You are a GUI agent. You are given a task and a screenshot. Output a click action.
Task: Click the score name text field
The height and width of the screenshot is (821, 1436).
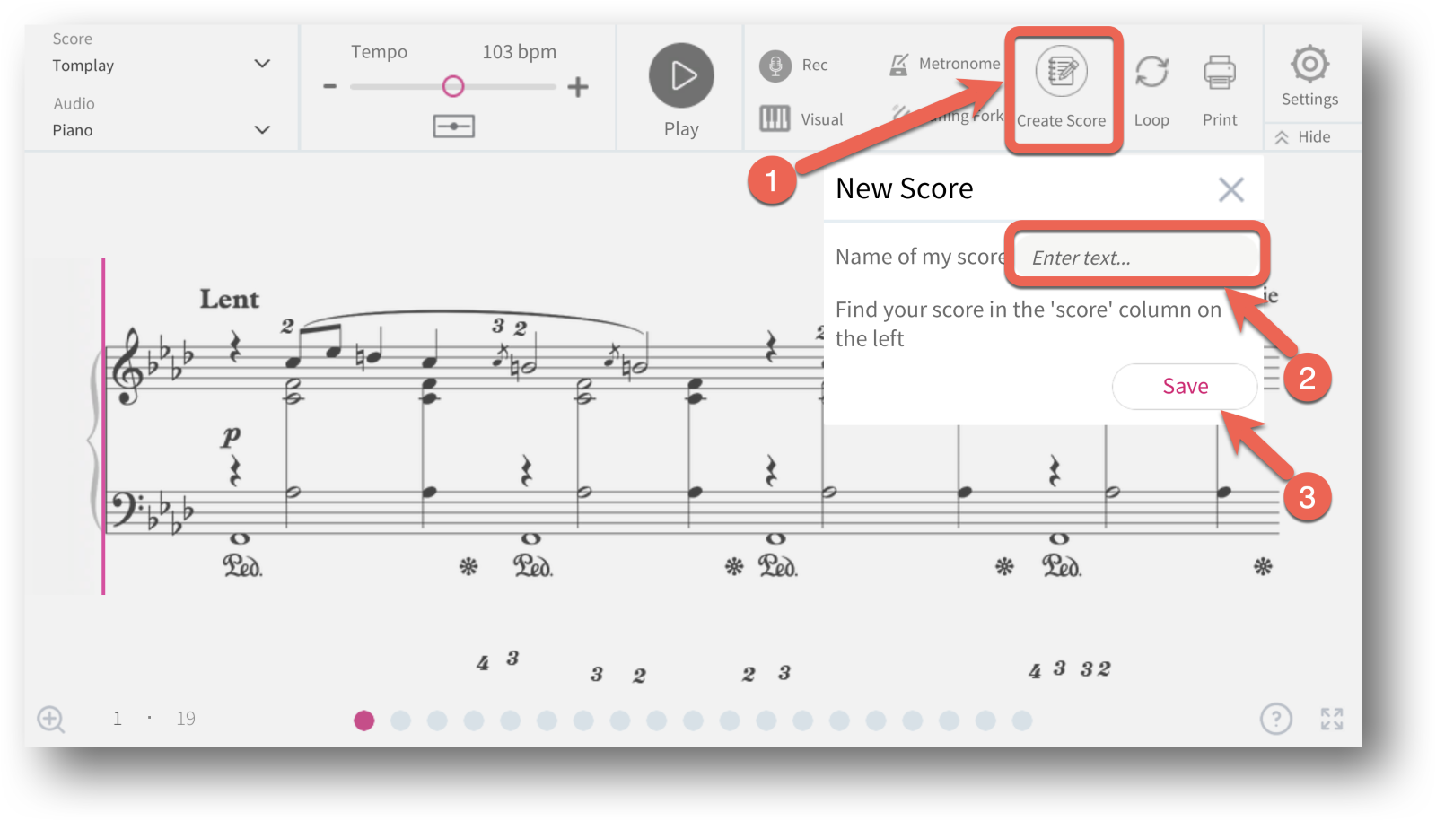1136,258
